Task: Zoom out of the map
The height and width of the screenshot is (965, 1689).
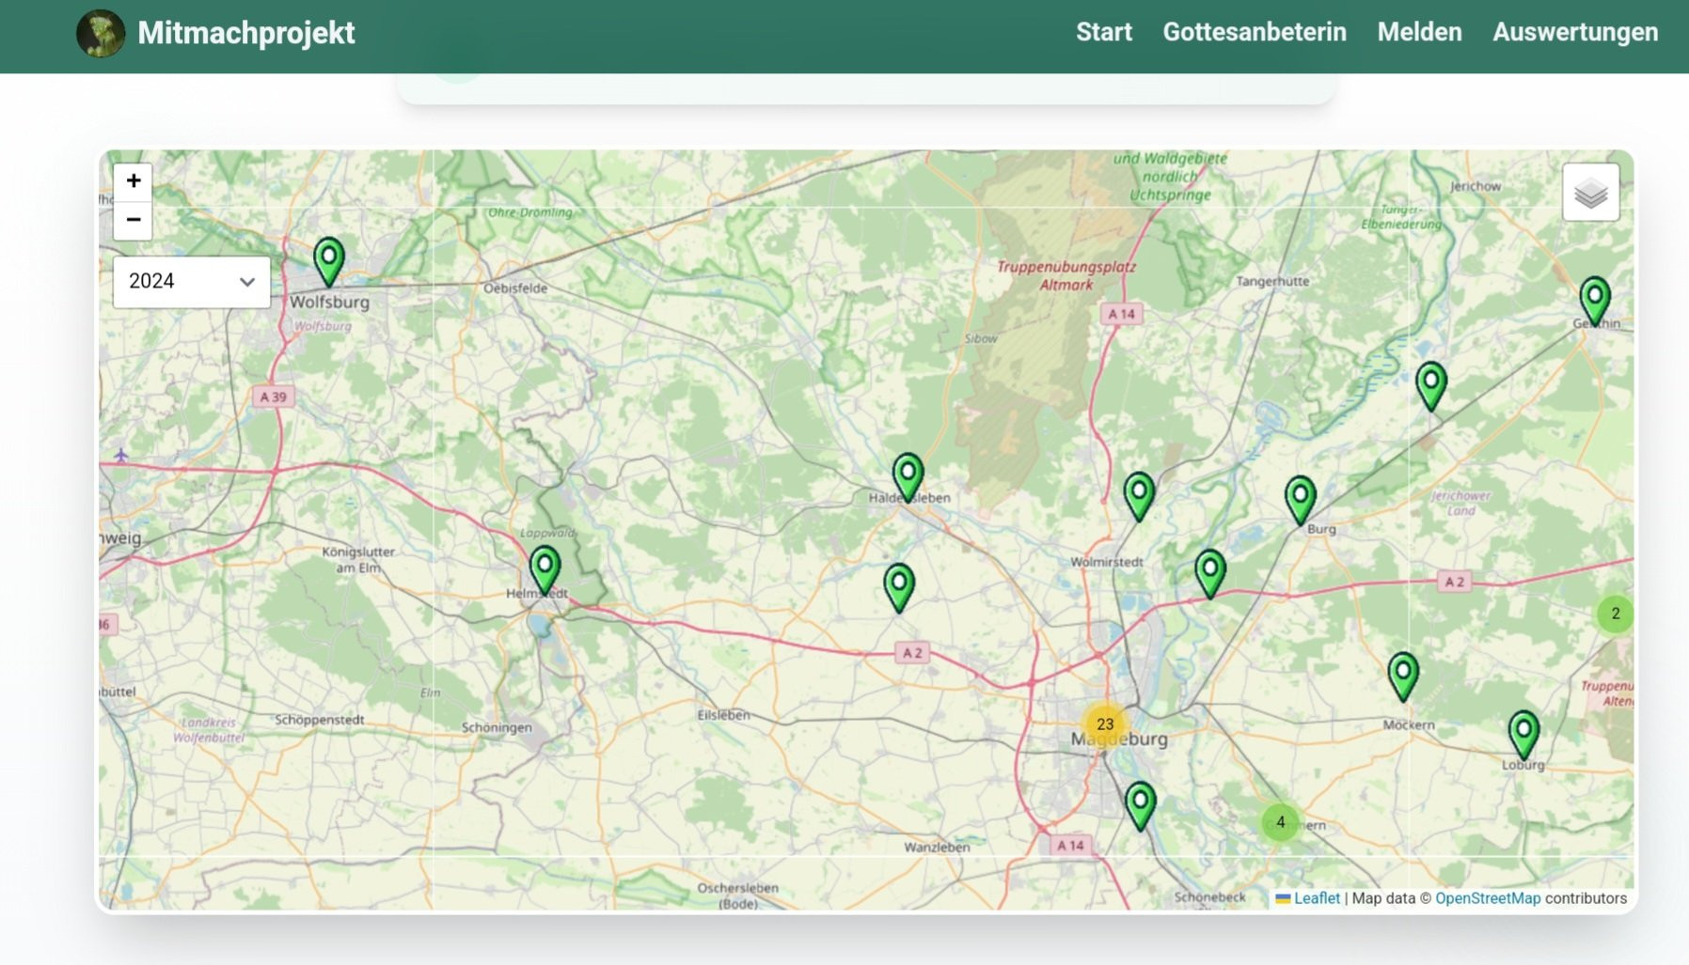Action: tap(134, 220)
